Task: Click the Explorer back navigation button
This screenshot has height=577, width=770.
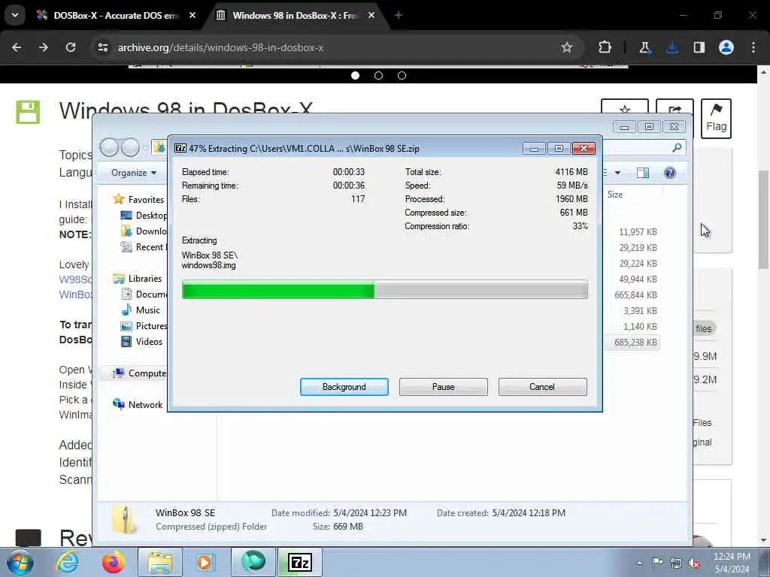Action: pos(109,147)
